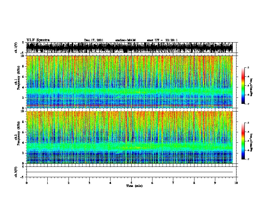Viewport: 266px width, 205px height.
Task: Click the "start UT = 22:20:1" text
Action: point(162,40)
